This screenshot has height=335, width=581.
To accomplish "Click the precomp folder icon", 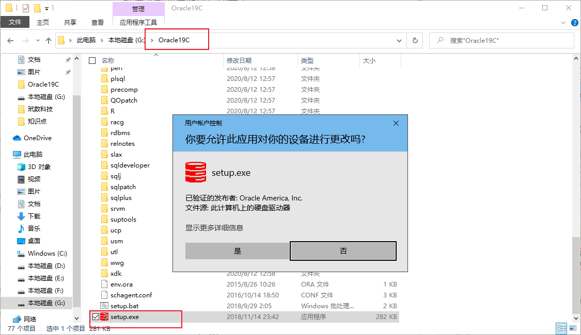I will [104, 90].
